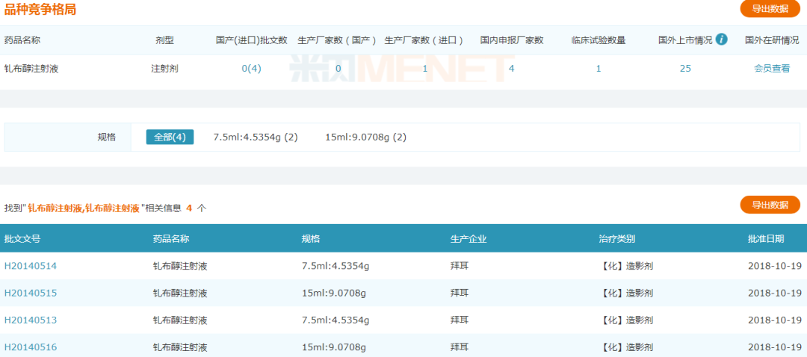Click the 会员查看 link
The width and height of the screenshot is (807, 357).
[772, 69]
